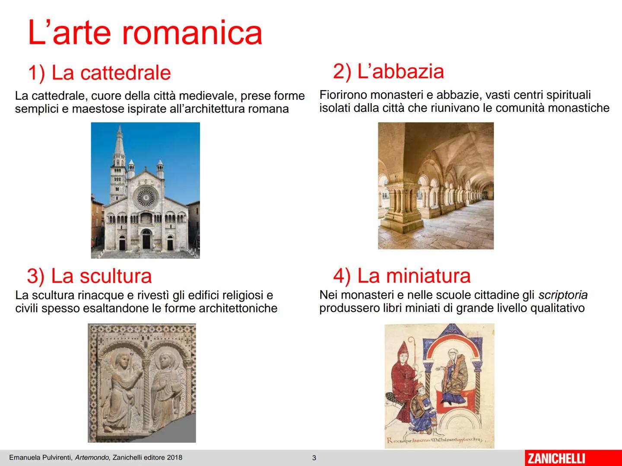Click the page number 3 at bottom
622x466 pixels.
click(314, 457)
